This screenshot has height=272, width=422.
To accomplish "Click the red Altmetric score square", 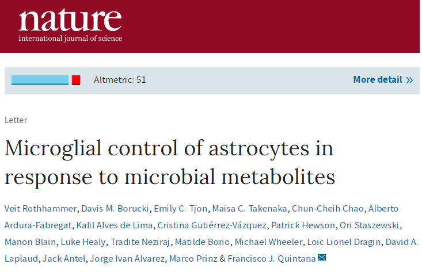I will point(76,80).
